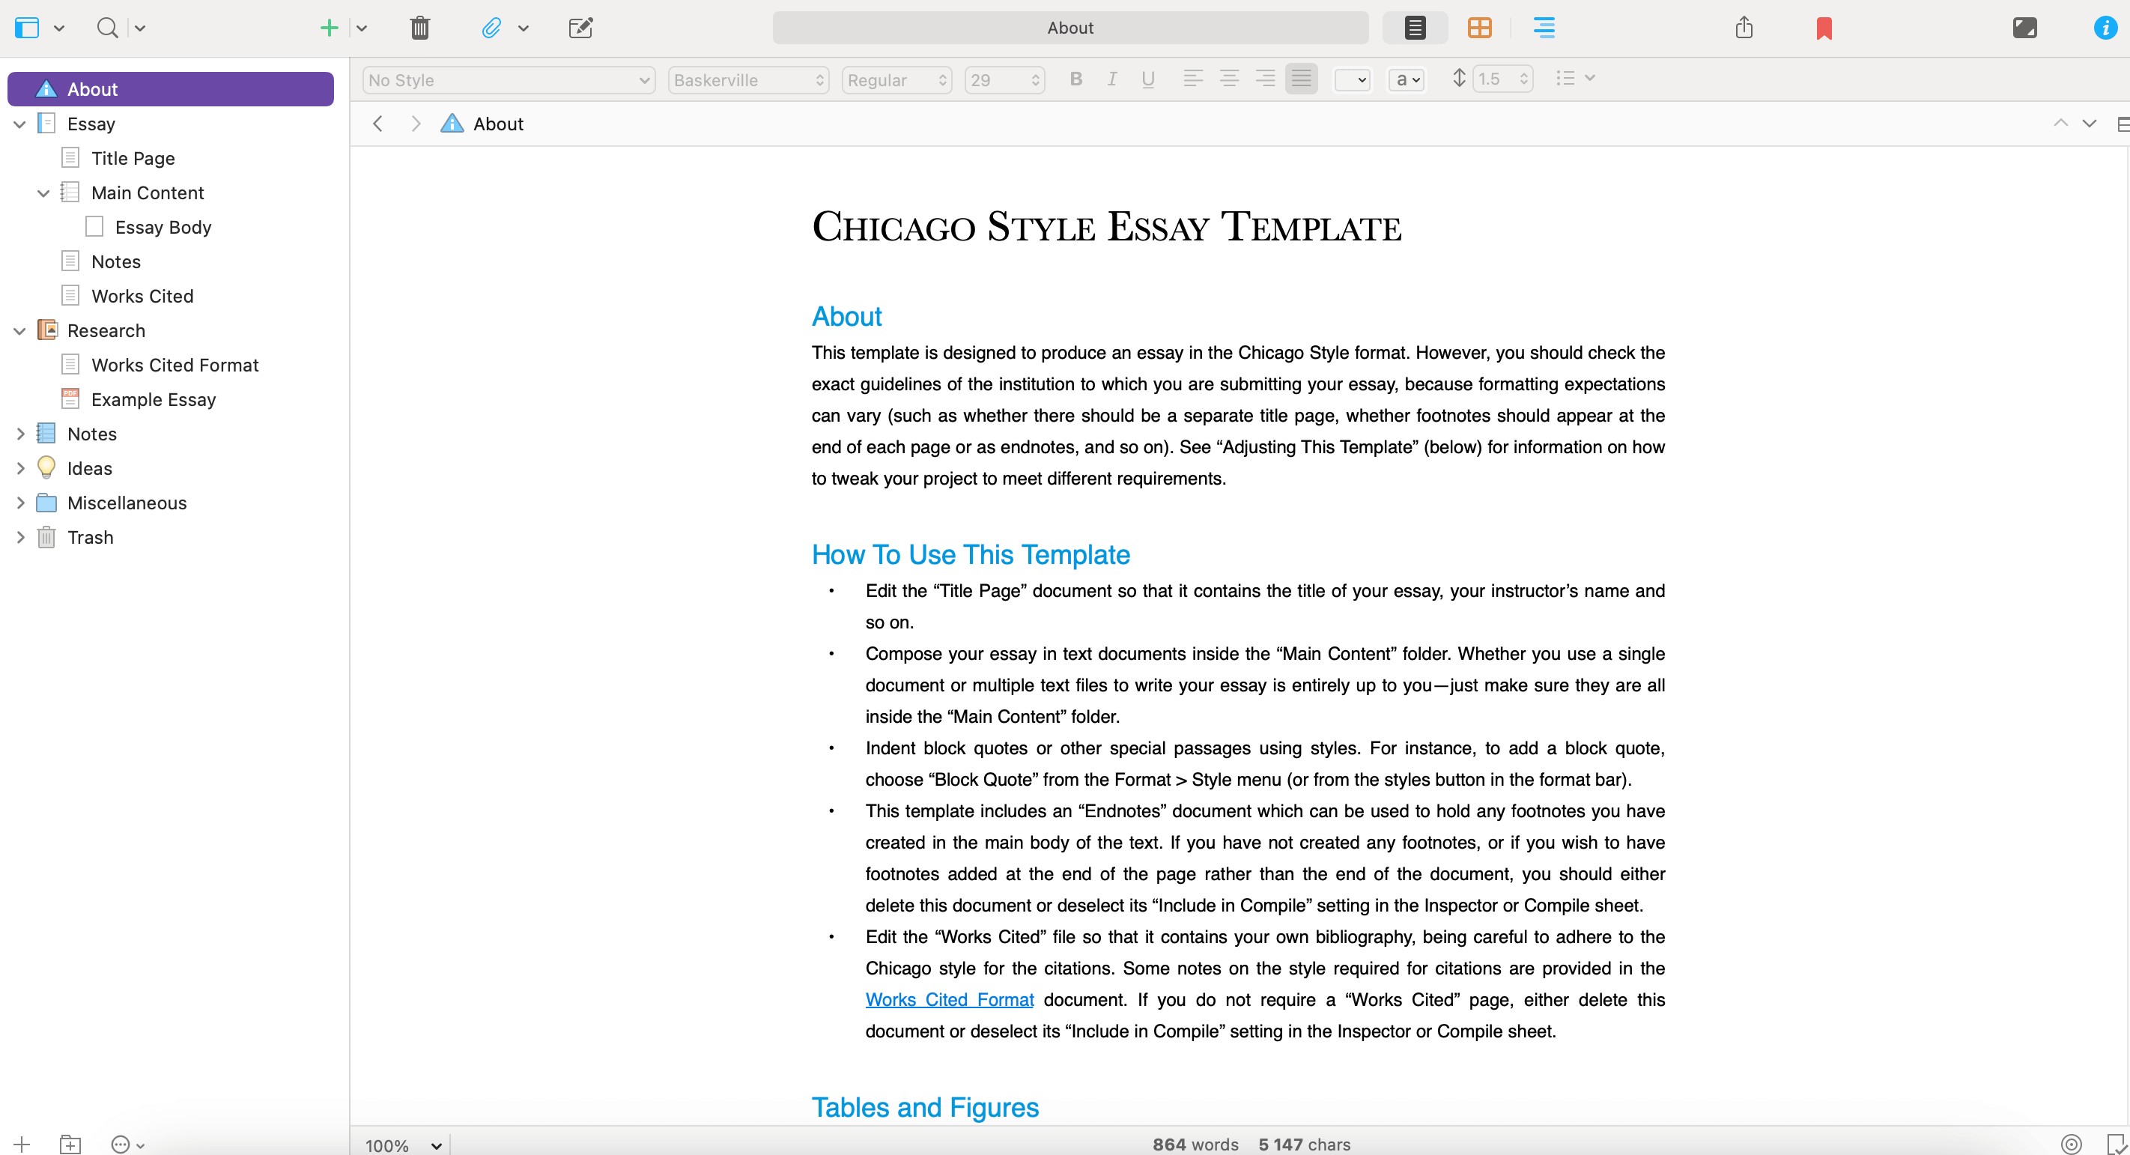Click the About warning icon in header
This screenshot has height=1155, width=2130.
(x=452, y=124)
